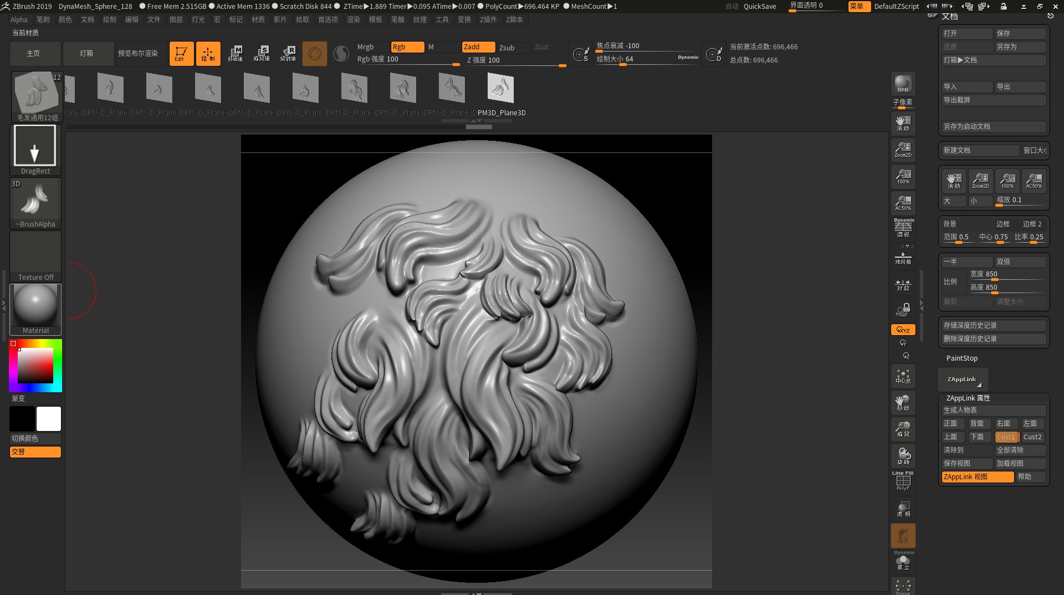Toggle PolyF wireframe display icon
This screenshot has width=1064, height=595.
[x=903, y=480]
